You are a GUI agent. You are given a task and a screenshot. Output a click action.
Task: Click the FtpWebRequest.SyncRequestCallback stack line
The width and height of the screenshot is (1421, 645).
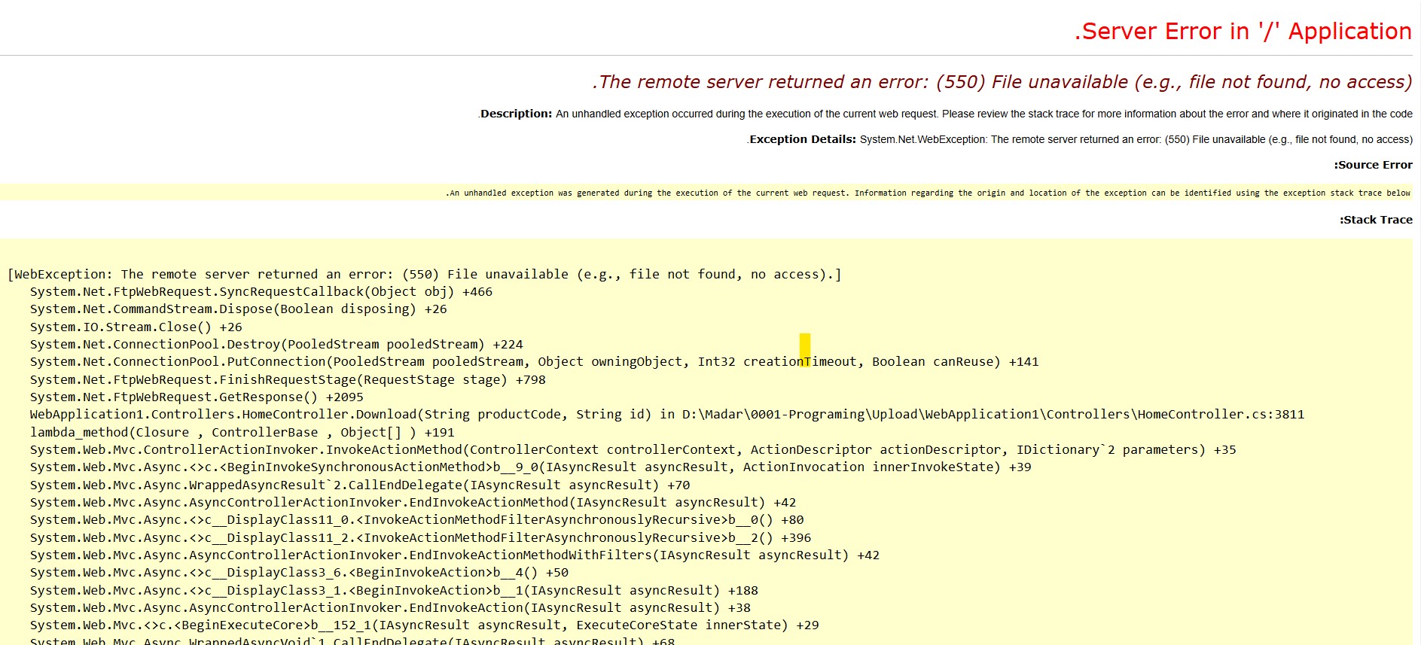pos(261,292)
